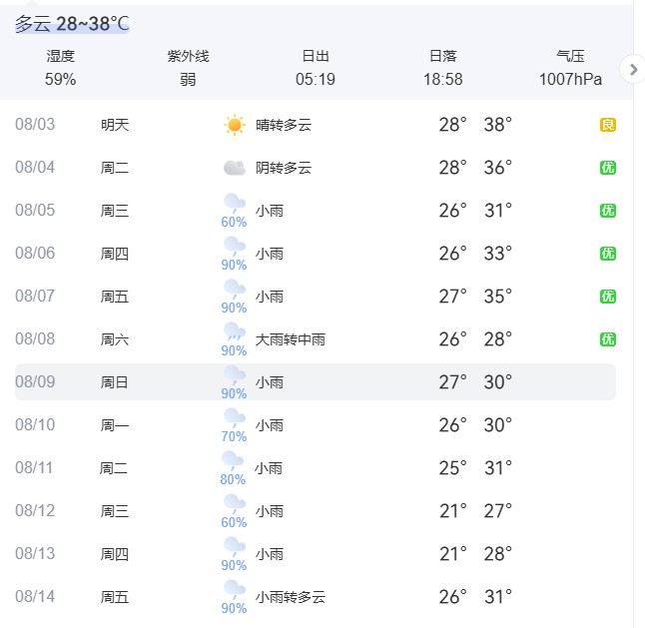This screenshot has height=628, width=645.
Task: Select the 08/10 date
Action: (35, 425)
